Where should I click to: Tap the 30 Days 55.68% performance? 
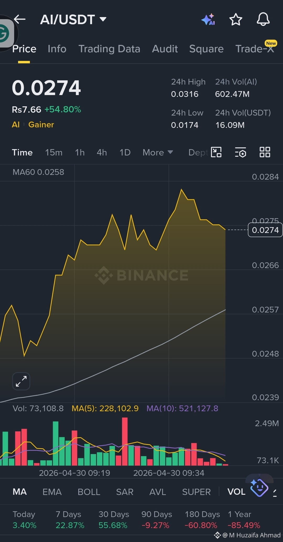(x=114, y=520)
